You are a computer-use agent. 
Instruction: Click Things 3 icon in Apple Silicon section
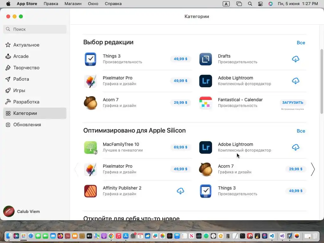(x=205, y=191)
